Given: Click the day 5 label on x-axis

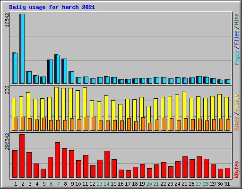Looking at the screenshot, I should (x=44, y=184).
